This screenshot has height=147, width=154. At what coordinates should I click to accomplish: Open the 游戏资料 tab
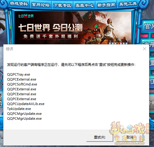coord(19,4)
